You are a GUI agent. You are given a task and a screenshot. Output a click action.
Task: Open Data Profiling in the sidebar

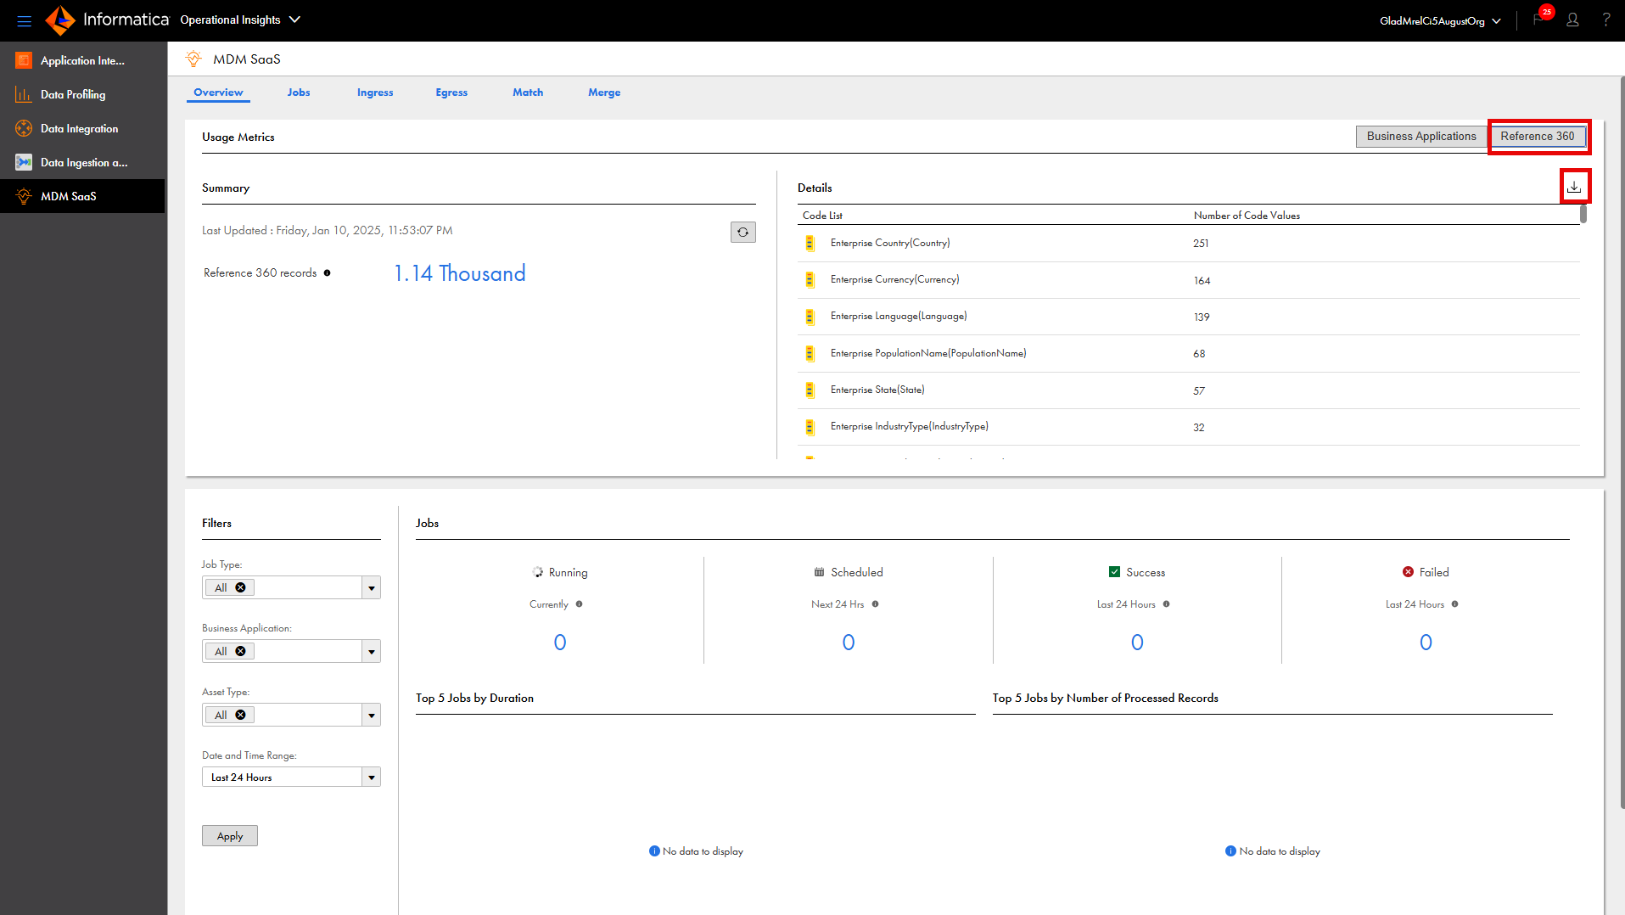pyautogui.click(x=82, y=94)
